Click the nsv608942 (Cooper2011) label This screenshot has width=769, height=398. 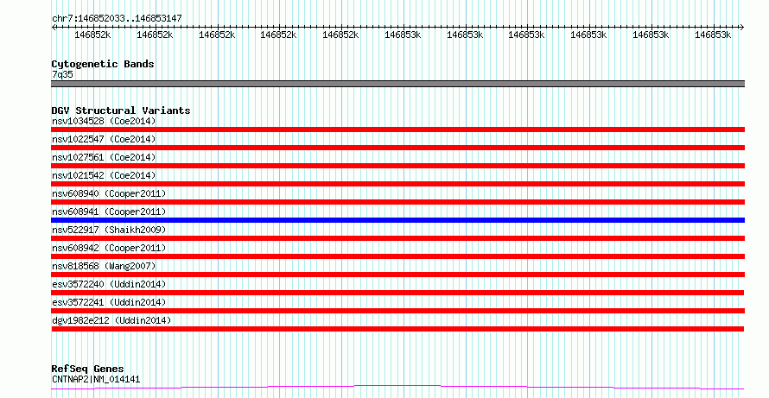tap(109, 248)
